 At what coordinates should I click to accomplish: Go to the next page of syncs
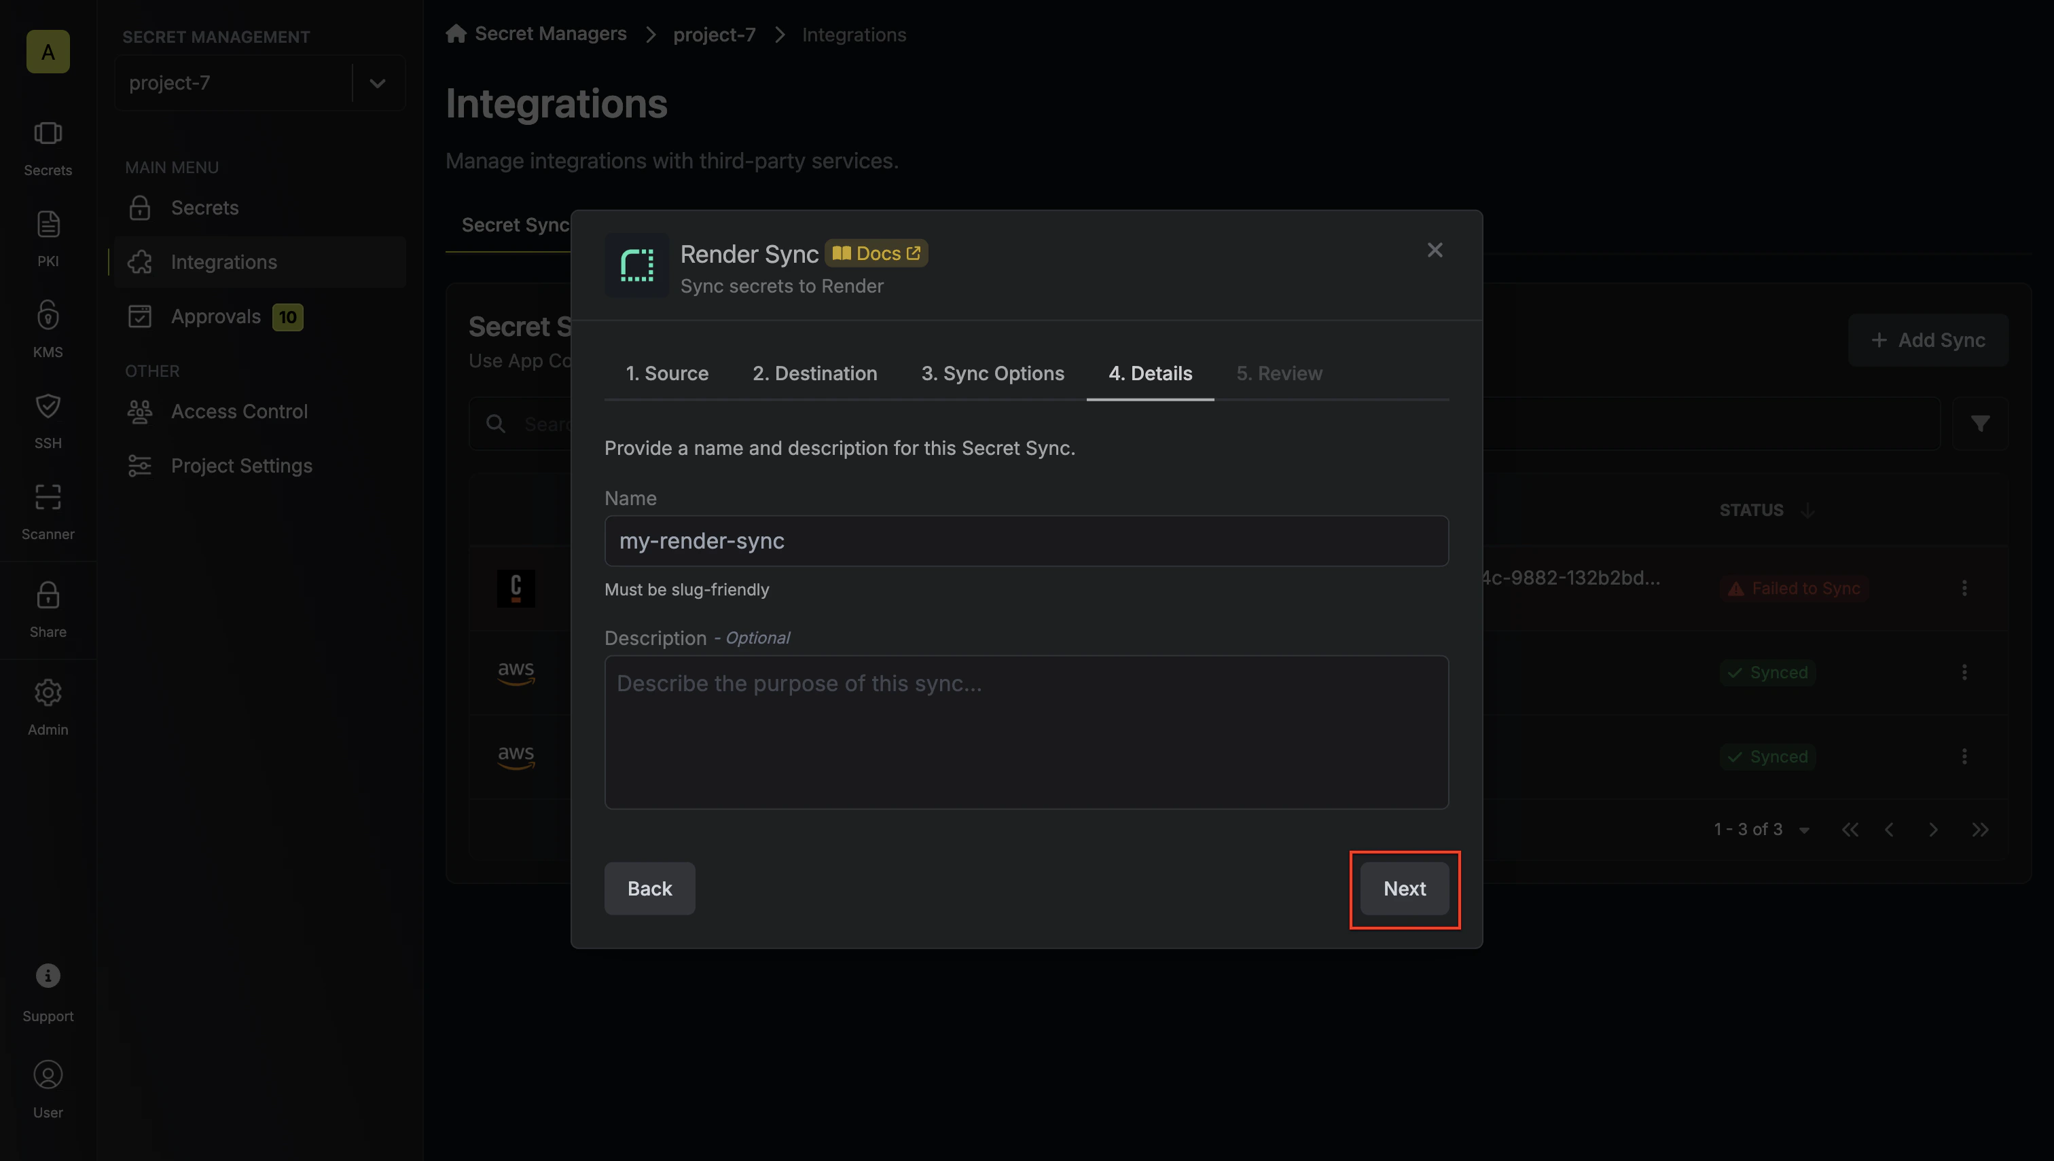click(1932, 829)
